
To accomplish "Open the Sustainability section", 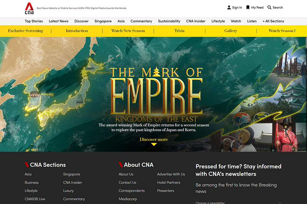I will click(x=169, y=21).
